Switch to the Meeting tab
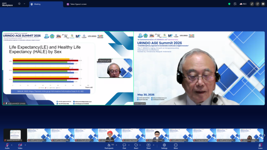Viewport: 267px width, 150px height. (46, 4)
